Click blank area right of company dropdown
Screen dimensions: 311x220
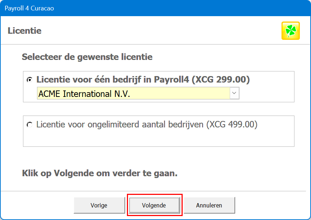tap(266, 94)
